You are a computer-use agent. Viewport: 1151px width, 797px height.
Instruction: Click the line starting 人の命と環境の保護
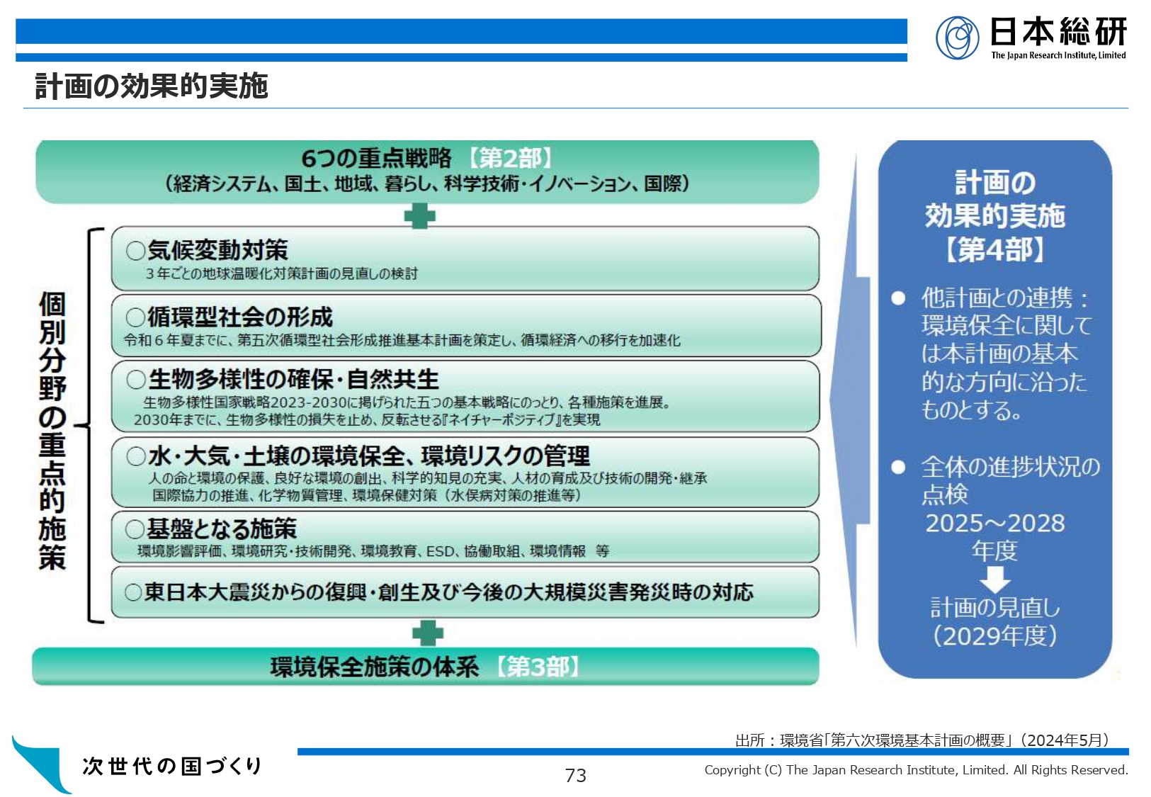tap(428, 478)
